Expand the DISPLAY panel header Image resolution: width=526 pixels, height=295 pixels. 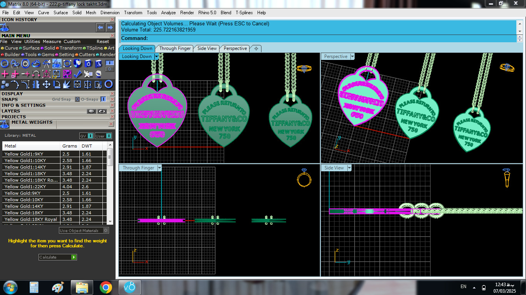click(x=57, y=93)
